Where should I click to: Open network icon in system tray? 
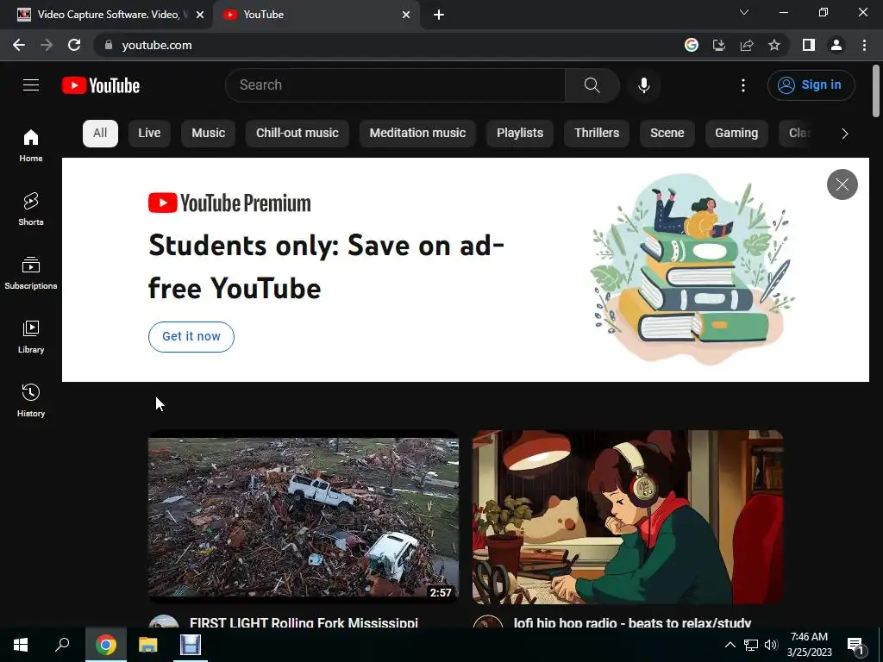click(x=751, y=645)
